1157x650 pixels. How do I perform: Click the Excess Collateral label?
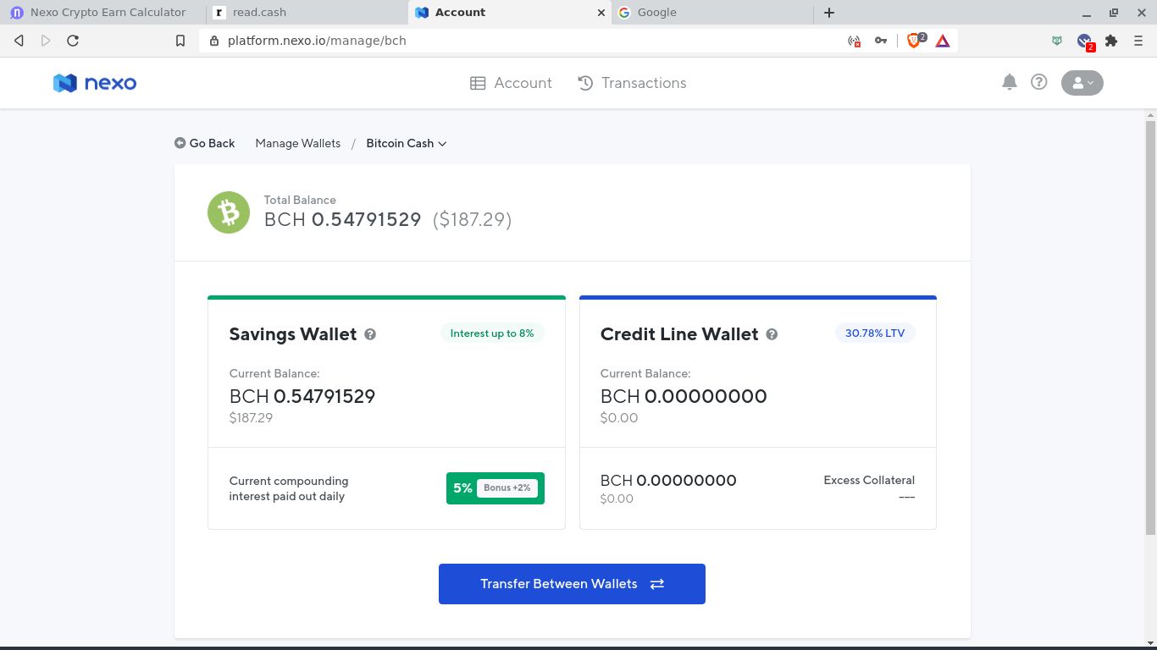[x=869, y=480]
